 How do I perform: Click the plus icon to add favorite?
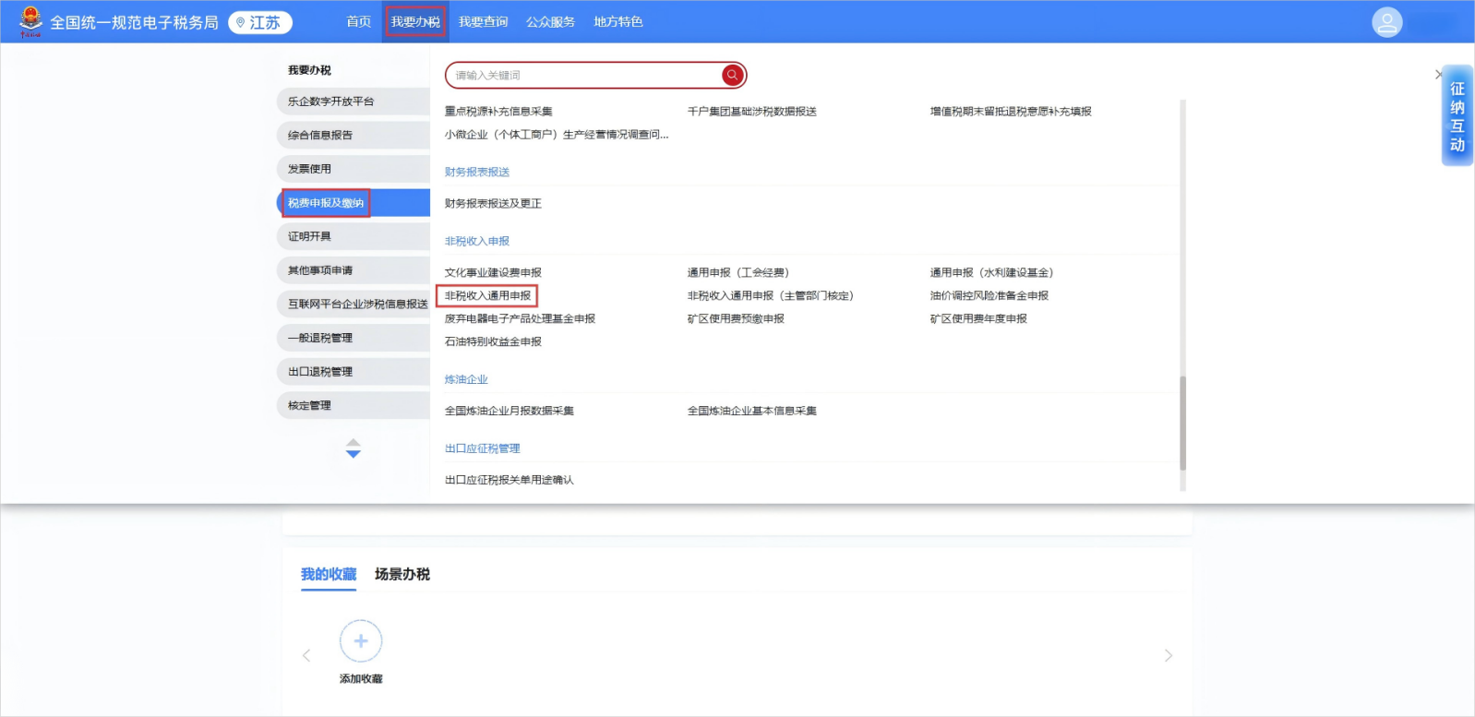pyautogui.click(x=360, y=641)
